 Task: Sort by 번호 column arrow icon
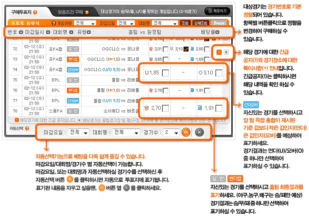[21, 32]
